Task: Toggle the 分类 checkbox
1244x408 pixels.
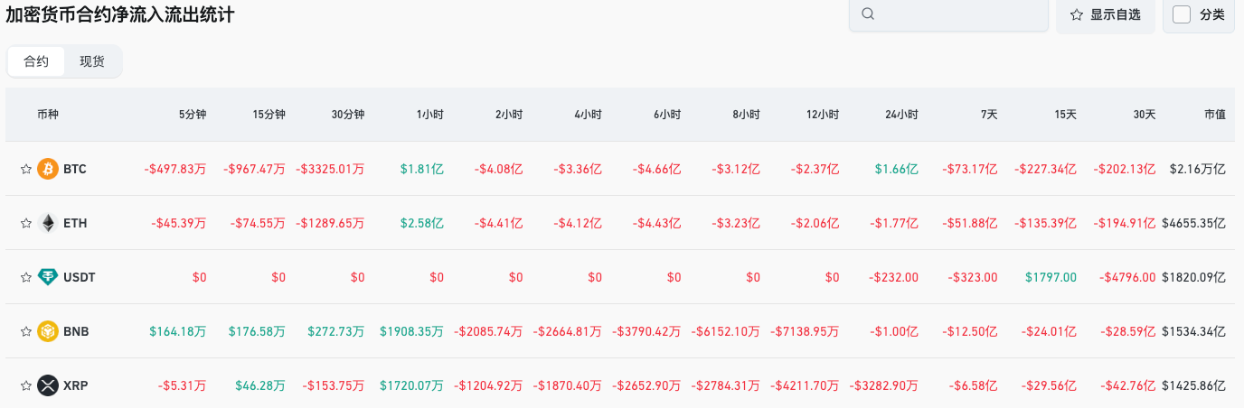Action: (x=1182, y=14)
